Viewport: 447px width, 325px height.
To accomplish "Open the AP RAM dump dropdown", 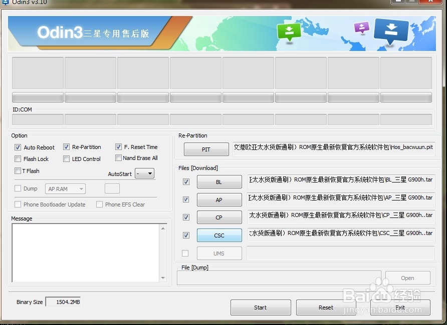I will click(x=65, y=189).
